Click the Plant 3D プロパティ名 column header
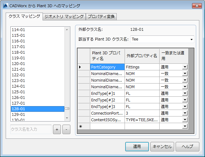Screen dimensions: 205x157 tap(107, 56)
